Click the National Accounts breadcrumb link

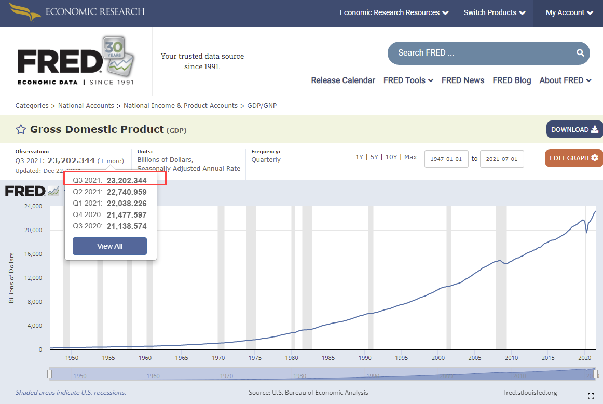[x=86, y=106]
